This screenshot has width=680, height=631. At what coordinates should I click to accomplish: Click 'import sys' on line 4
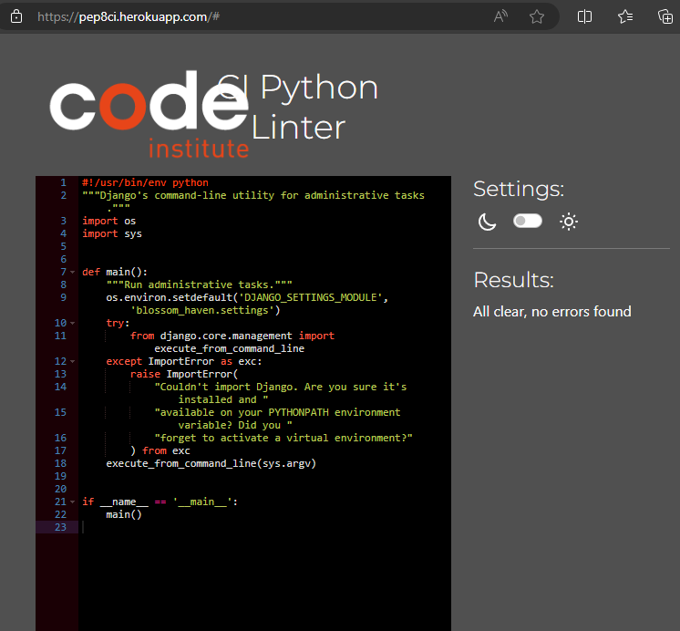tap(112, 234)
